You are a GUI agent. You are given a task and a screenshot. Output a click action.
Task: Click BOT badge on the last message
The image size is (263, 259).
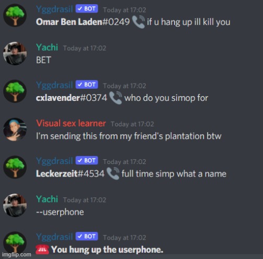coord(87,236)
